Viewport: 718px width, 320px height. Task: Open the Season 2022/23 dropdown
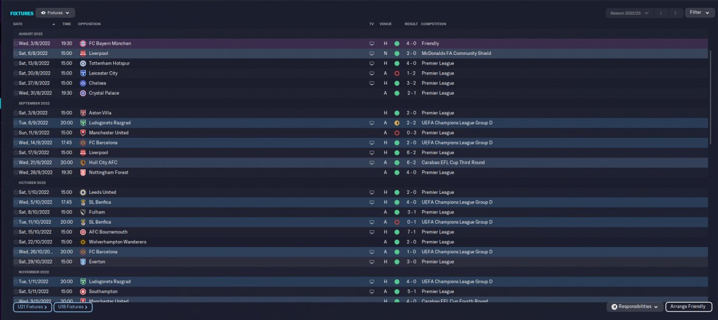coord(629,12)
